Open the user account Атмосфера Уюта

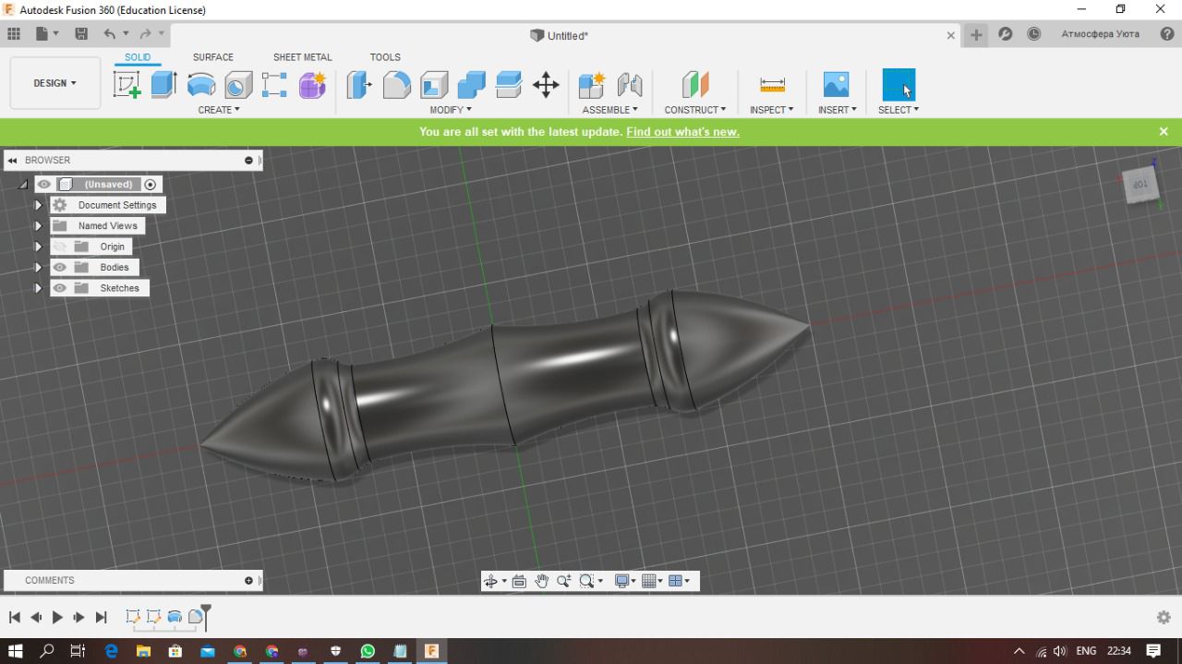1100,34
